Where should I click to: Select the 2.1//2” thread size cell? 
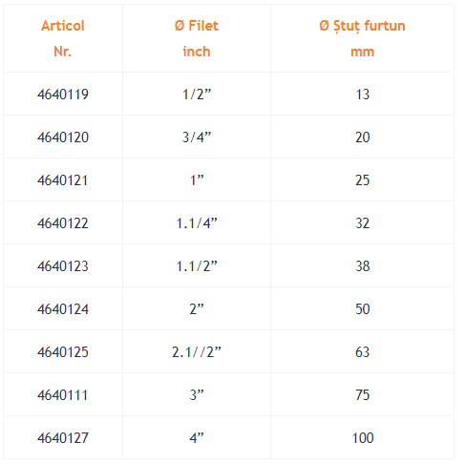(x=197, y=352)
